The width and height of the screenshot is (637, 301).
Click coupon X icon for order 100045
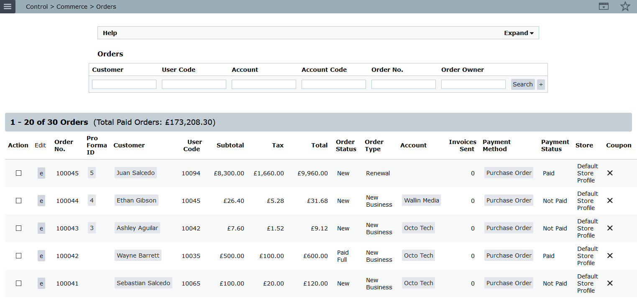(610, 173)
